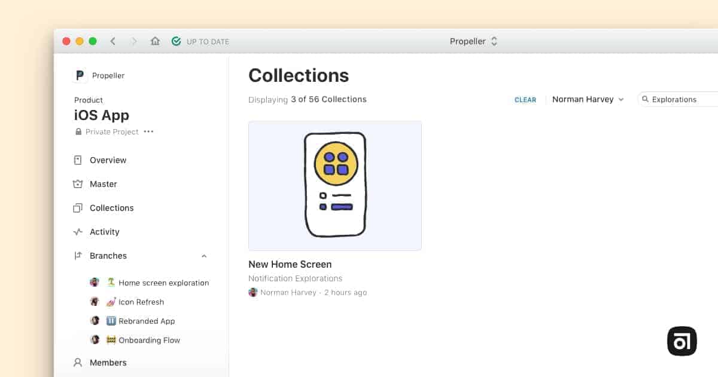Click Norman Harvey avatar under the collection
718x377 pixels.
[x=253, y=292]
